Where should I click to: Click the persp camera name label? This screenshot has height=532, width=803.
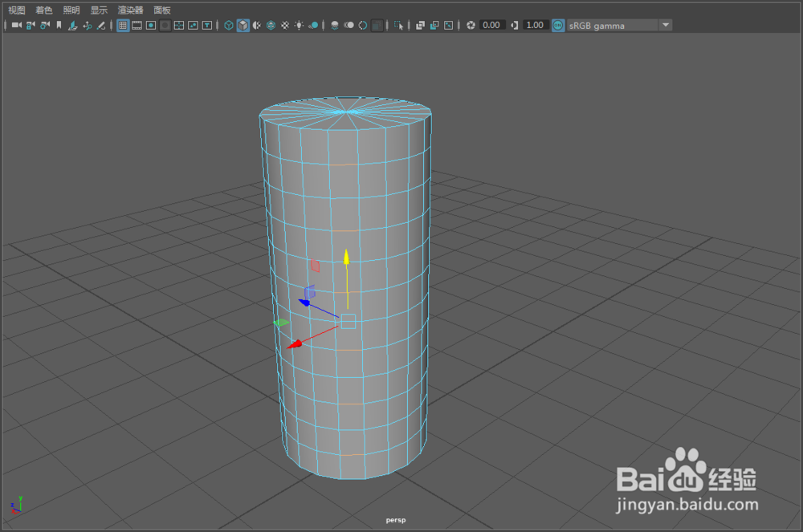click(396, 520)
